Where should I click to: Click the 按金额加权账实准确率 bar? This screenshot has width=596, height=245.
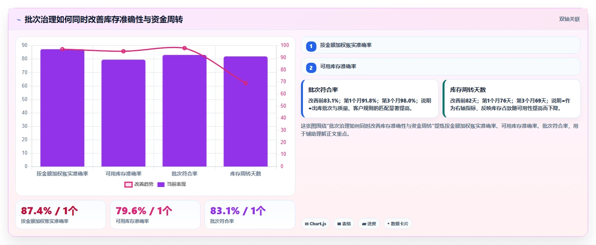point(62,108)
